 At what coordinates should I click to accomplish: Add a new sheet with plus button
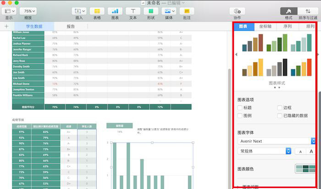(6, 27)
